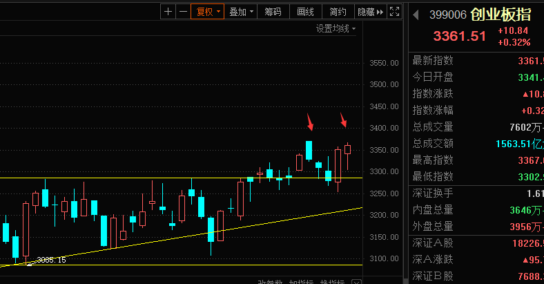The image size is (544, 284).
Task: Select the 总成交额 row label
Action: (x=433, y=144)
